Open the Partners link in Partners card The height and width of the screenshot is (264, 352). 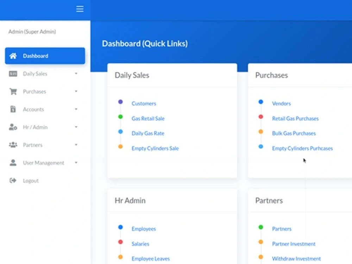click(x=282, y=229)
